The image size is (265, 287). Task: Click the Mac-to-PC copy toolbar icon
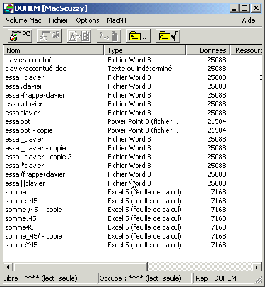click(x=20, y=36)
